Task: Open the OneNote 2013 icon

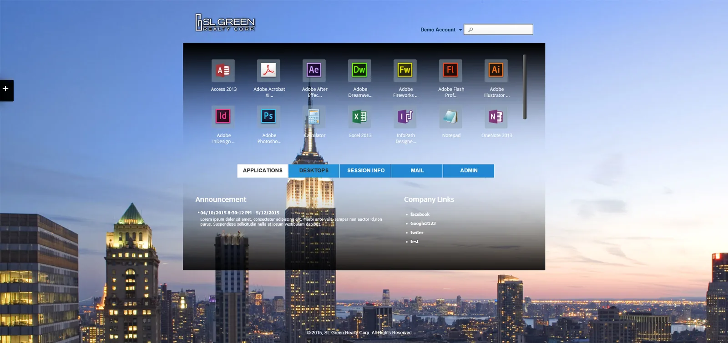Action: click(x=496, y=117)
